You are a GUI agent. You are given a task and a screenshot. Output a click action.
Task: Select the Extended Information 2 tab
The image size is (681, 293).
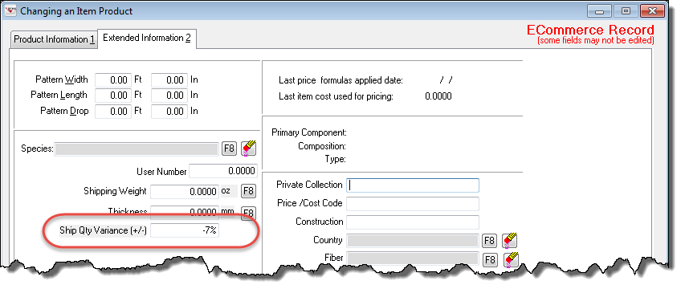[x=147, y=39]
